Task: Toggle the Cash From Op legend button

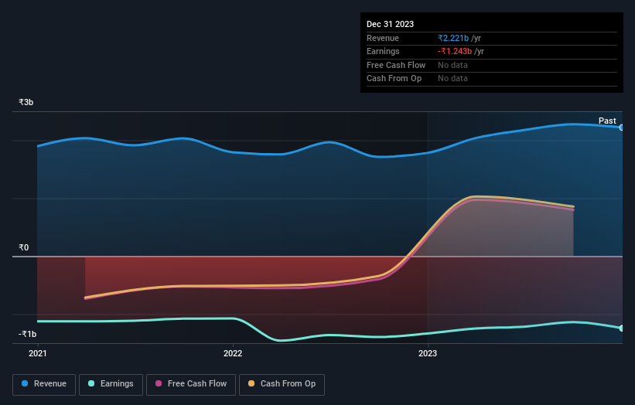Action: pyautogui.click(x=282, y=384)
